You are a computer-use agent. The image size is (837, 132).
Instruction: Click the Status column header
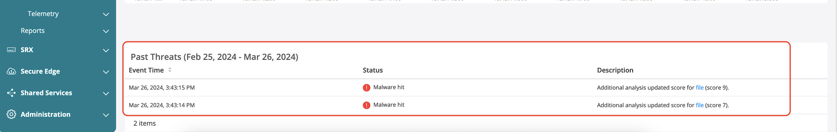373,70
